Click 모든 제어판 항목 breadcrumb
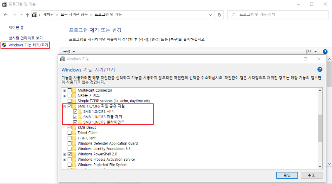 point(74,15)
